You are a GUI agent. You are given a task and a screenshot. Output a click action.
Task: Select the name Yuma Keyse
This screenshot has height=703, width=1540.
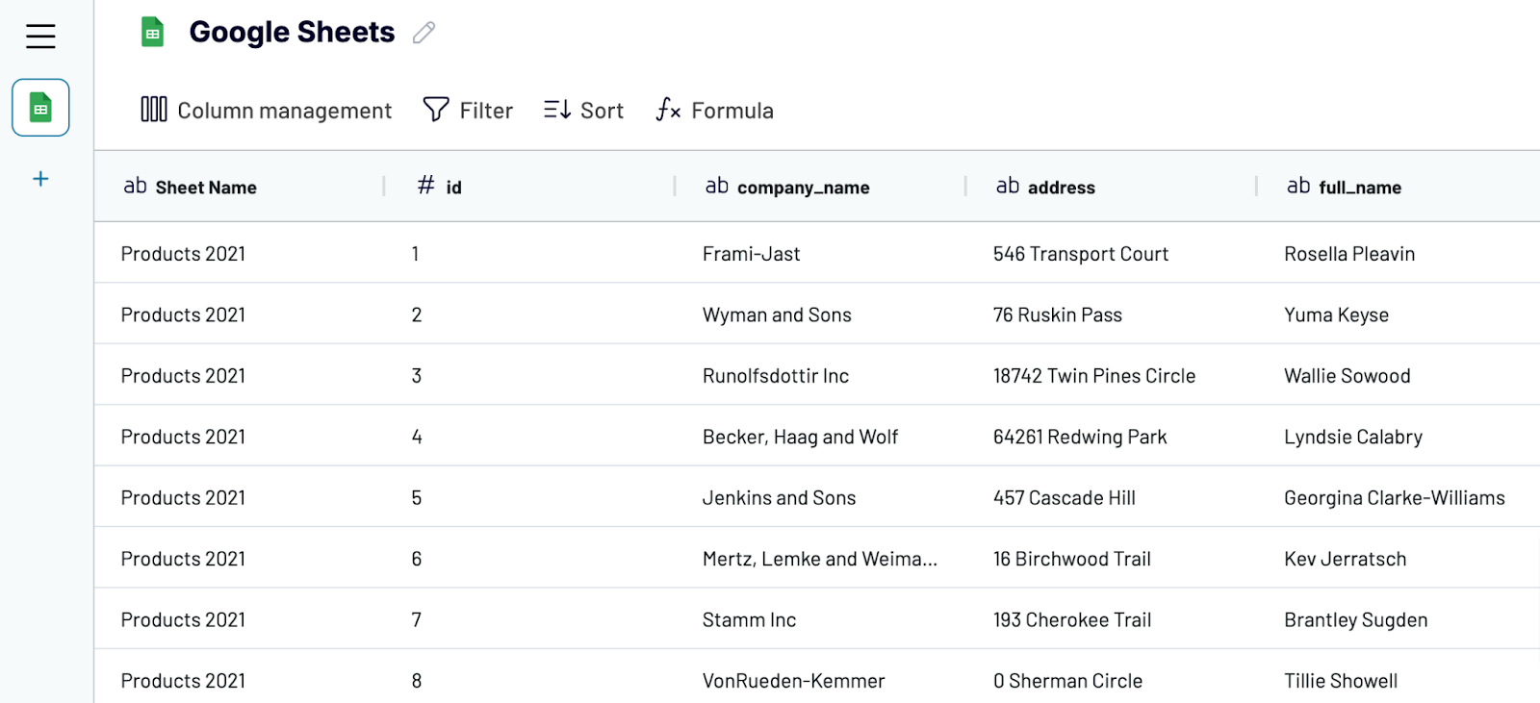[1336, 314]
